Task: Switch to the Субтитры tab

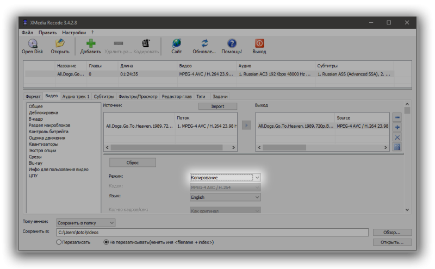Action: click(x=104, y=97)
